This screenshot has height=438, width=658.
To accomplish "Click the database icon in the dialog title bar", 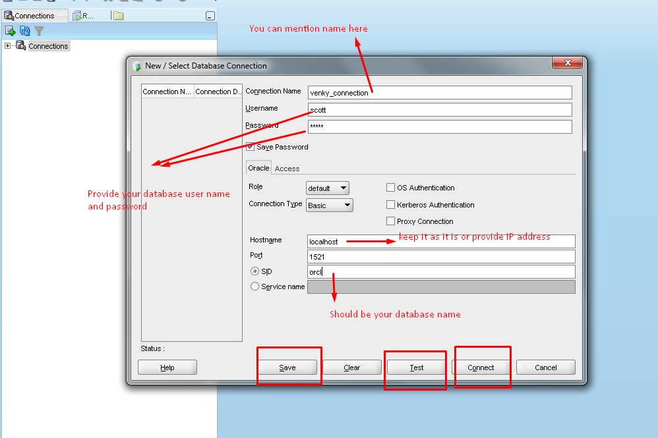I will point(137,66).
